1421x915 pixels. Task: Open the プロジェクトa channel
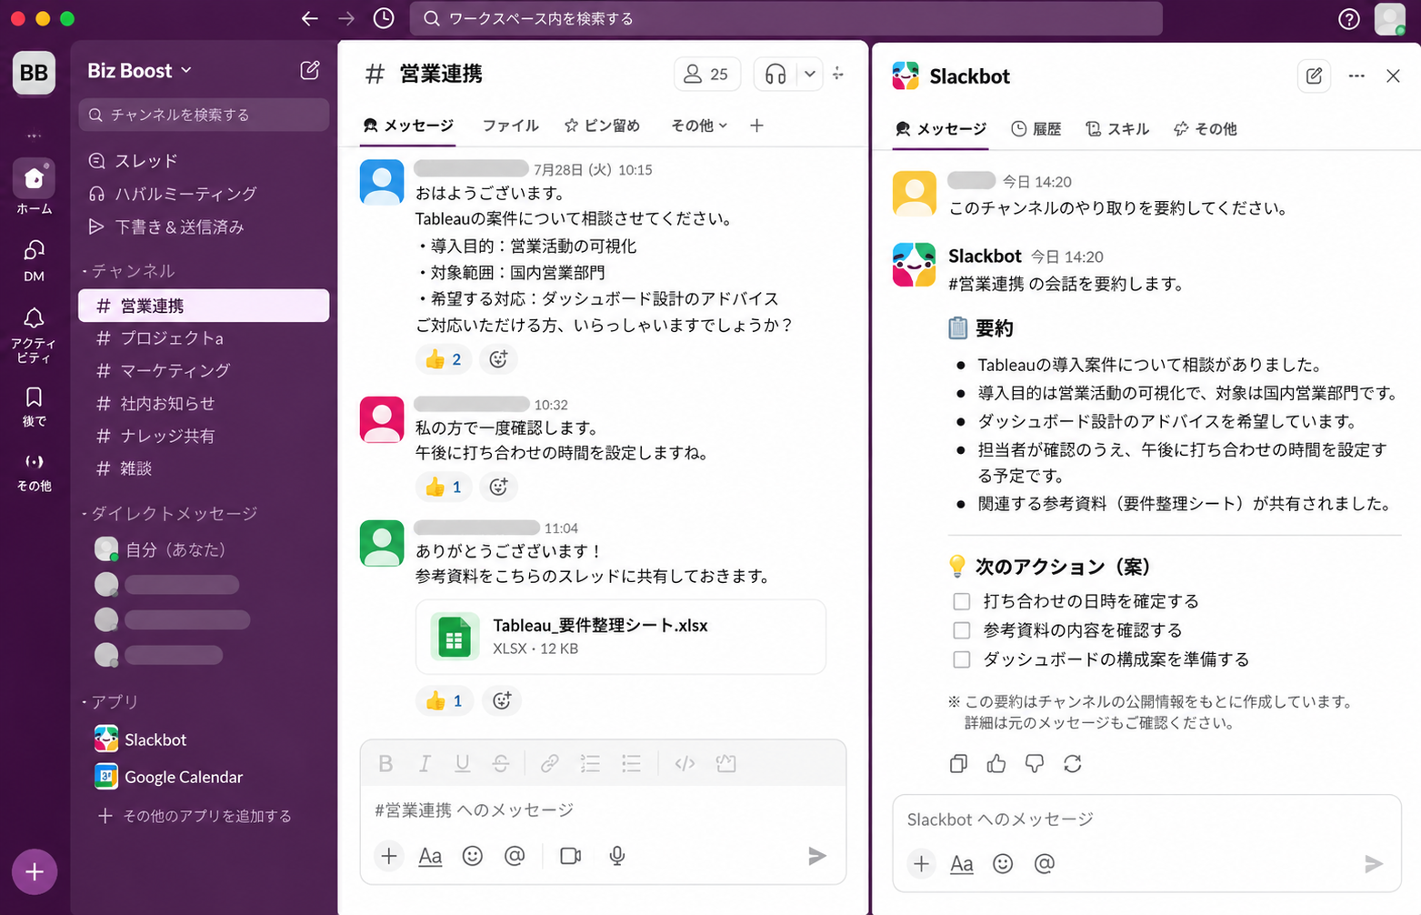tap(204, 338)
